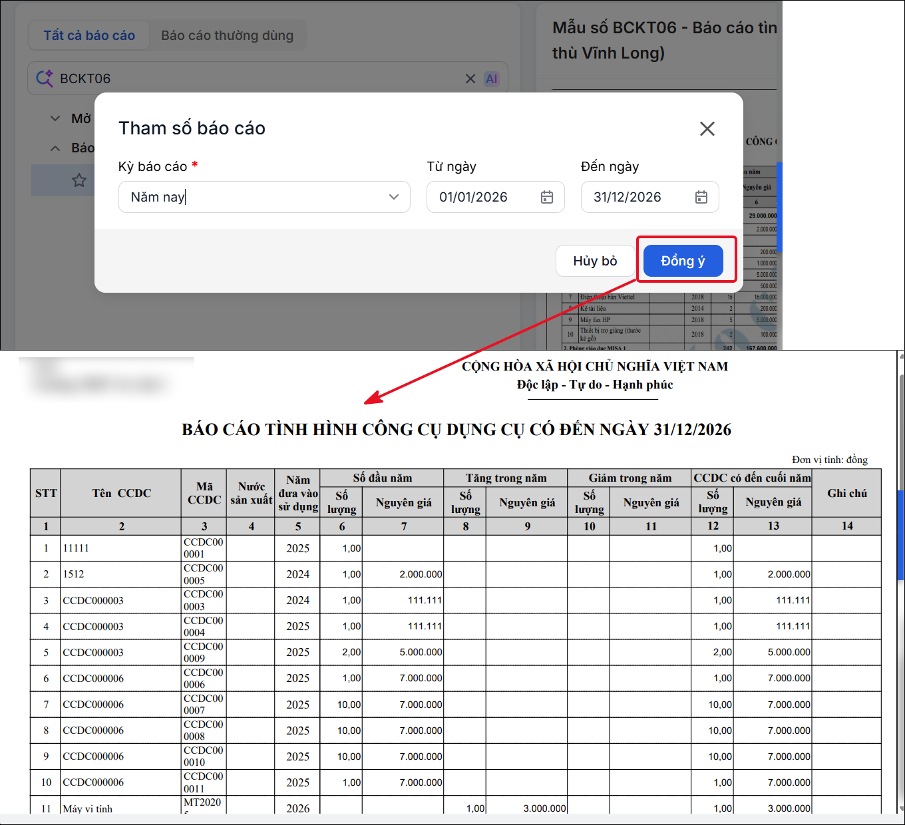The image size is (905, 825).
Task: Click the report title BÁO CÁO TÌNH HÌNH
Action: [456, 430]
